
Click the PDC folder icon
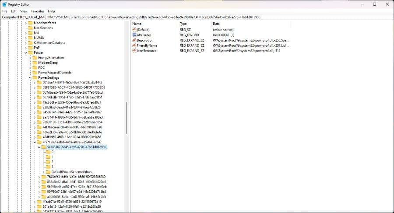(35, 67)
